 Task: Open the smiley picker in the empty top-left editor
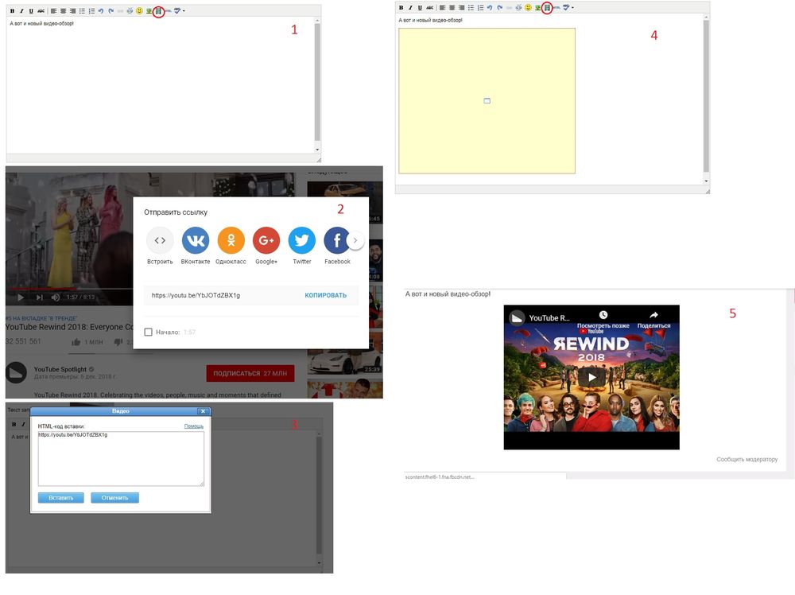click(139, 10)
